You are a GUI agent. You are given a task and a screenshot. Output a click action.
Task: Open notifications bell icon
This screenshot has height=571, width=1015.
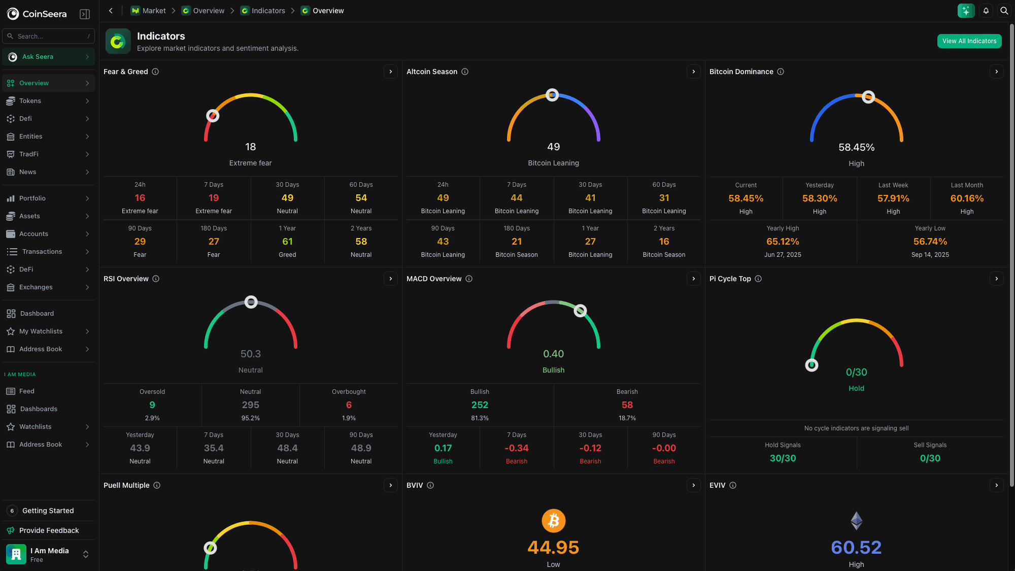986,11
